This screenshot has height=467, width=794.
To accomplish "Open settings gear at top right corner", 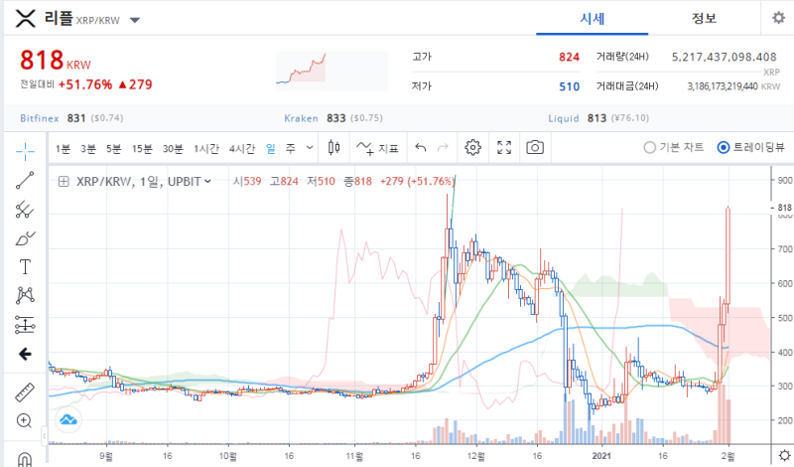I will 778,18.
